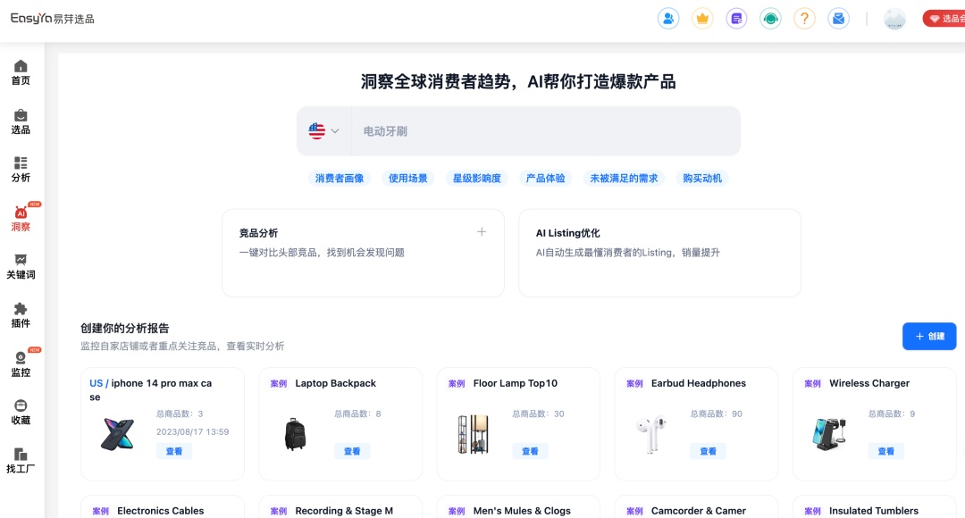Select the 消费者画像 tag
This screenshot has height=518, width=965.
click(x=340, y=178)
